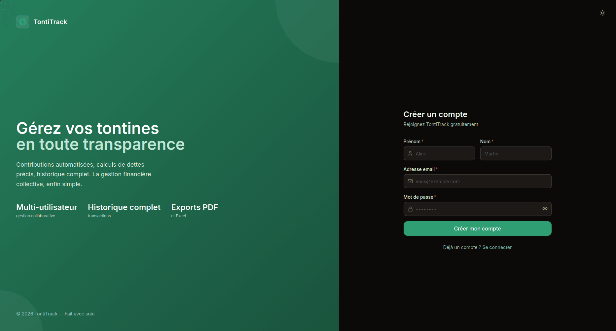Click the transactions caption

click(99, 216)
